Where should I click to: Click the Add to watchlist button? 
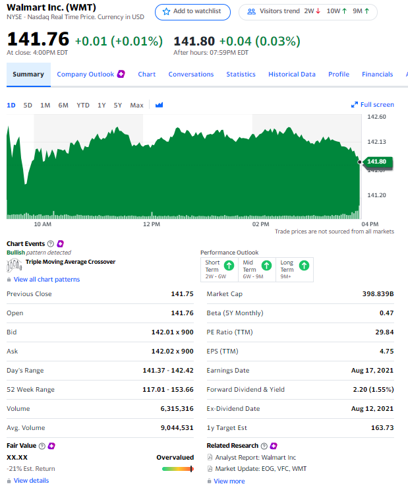coord(192,12)
